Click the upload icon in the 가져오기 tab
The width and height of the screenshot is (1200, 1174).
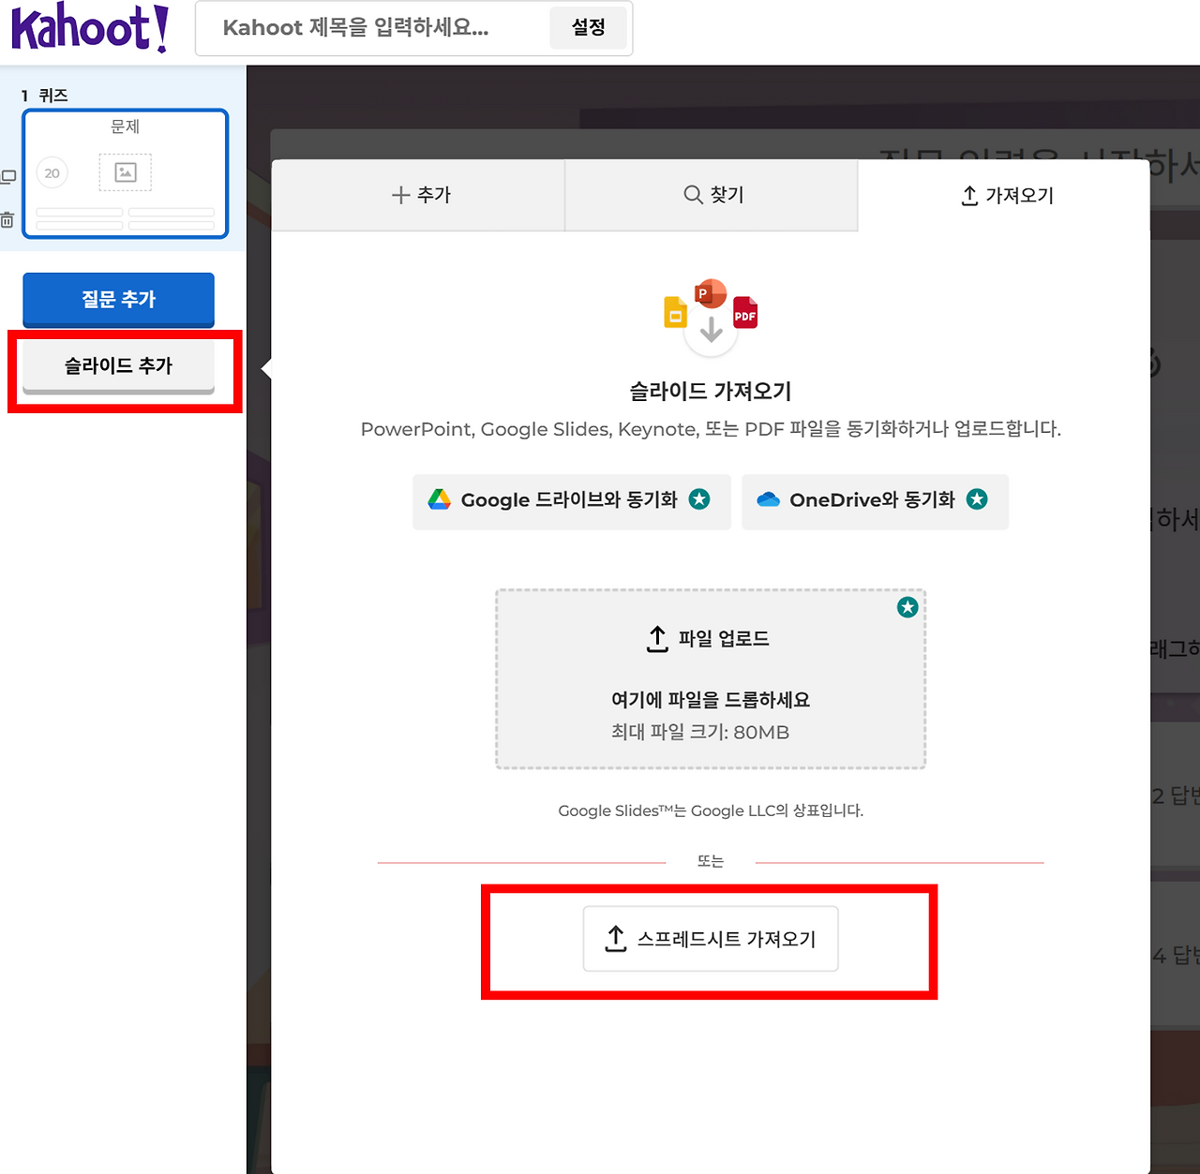coord(969,196)
